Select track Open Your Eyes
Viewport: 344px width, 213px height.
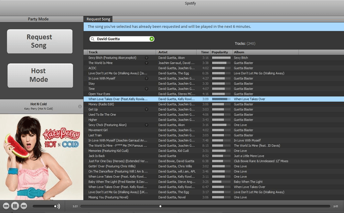99,94
